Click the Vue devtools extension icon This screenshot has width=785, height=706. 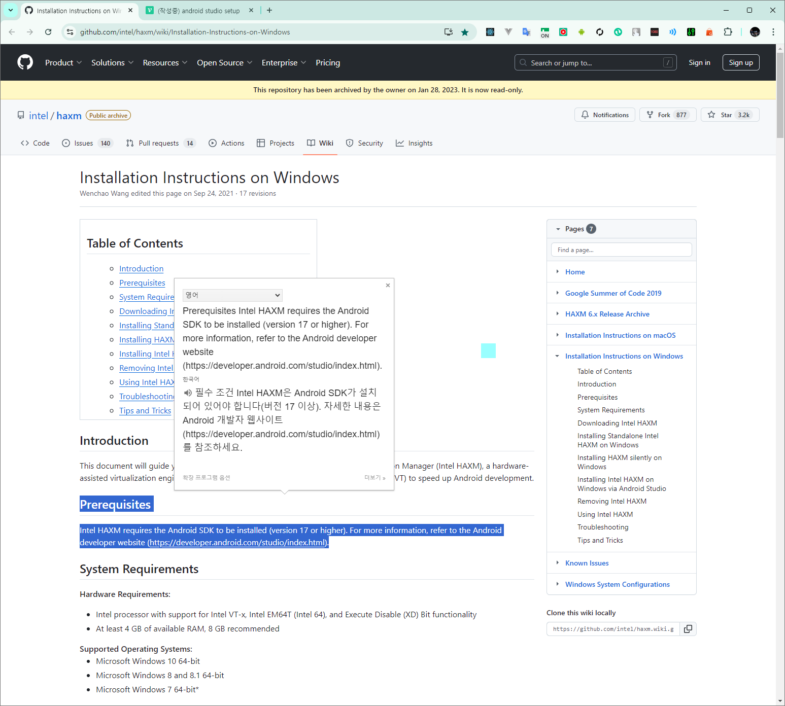point(508,32)
